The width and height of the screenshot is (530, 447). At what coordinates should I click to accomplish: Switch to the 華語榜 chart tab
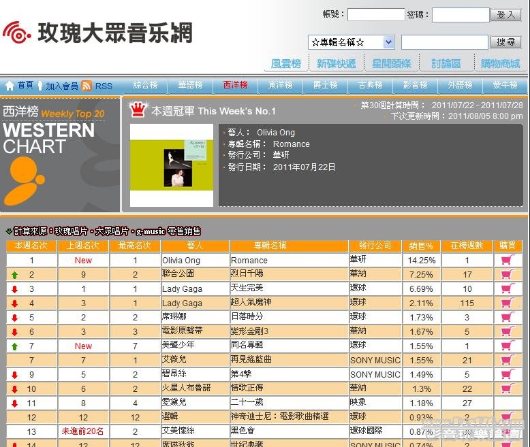click(x=190, y=85)
